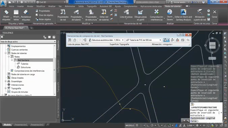The height and width of the screenshot is (128, 228).
Task: Click Propiedades button in Herramientas generales
Action: pos(43,11)
